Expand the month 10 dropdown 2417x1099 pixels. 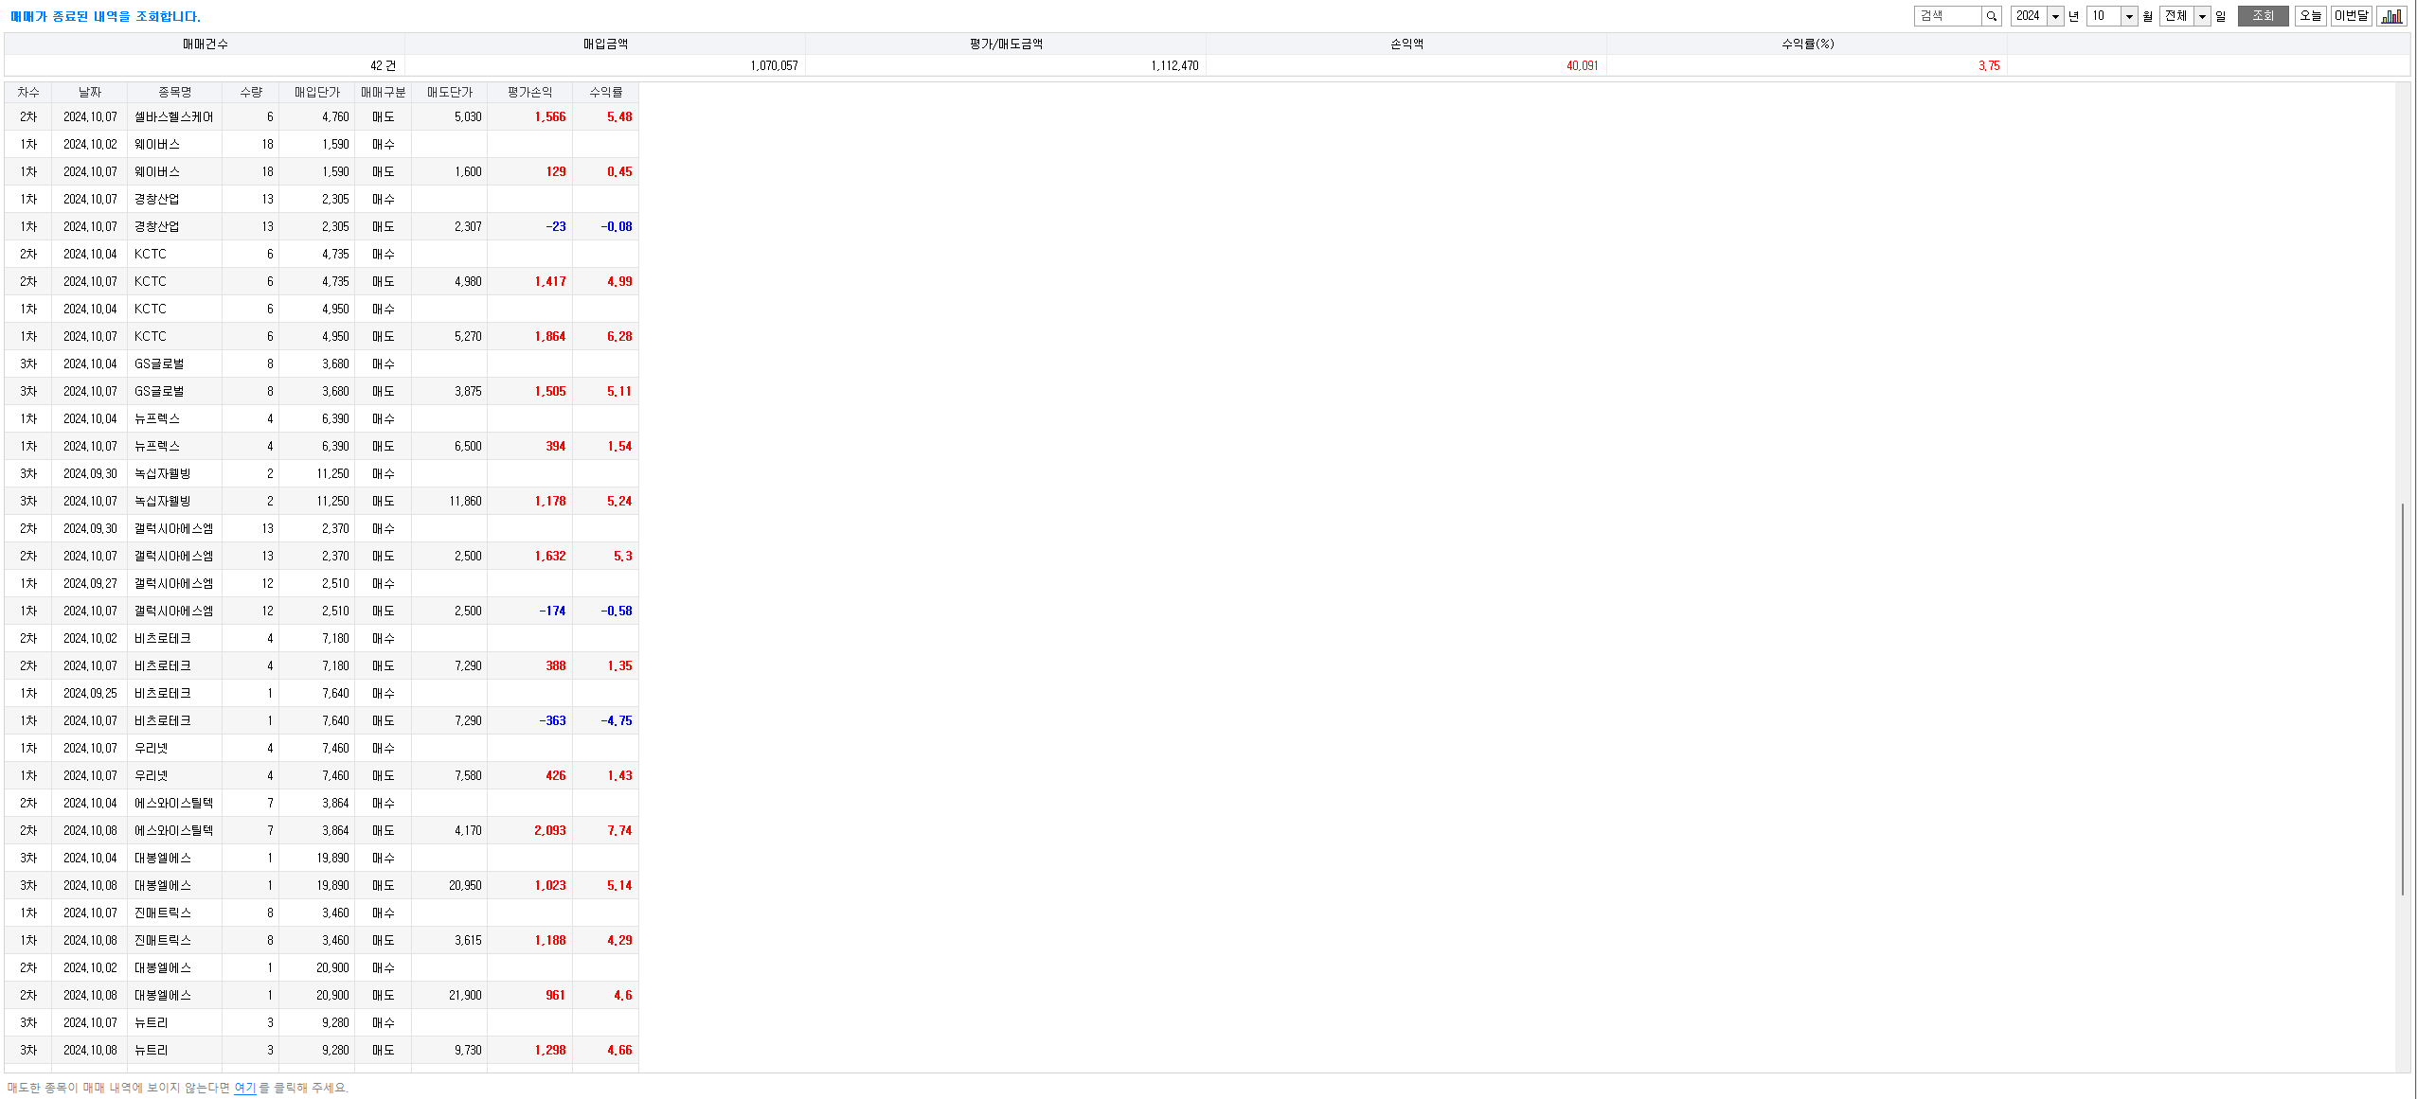(2129, 16)
